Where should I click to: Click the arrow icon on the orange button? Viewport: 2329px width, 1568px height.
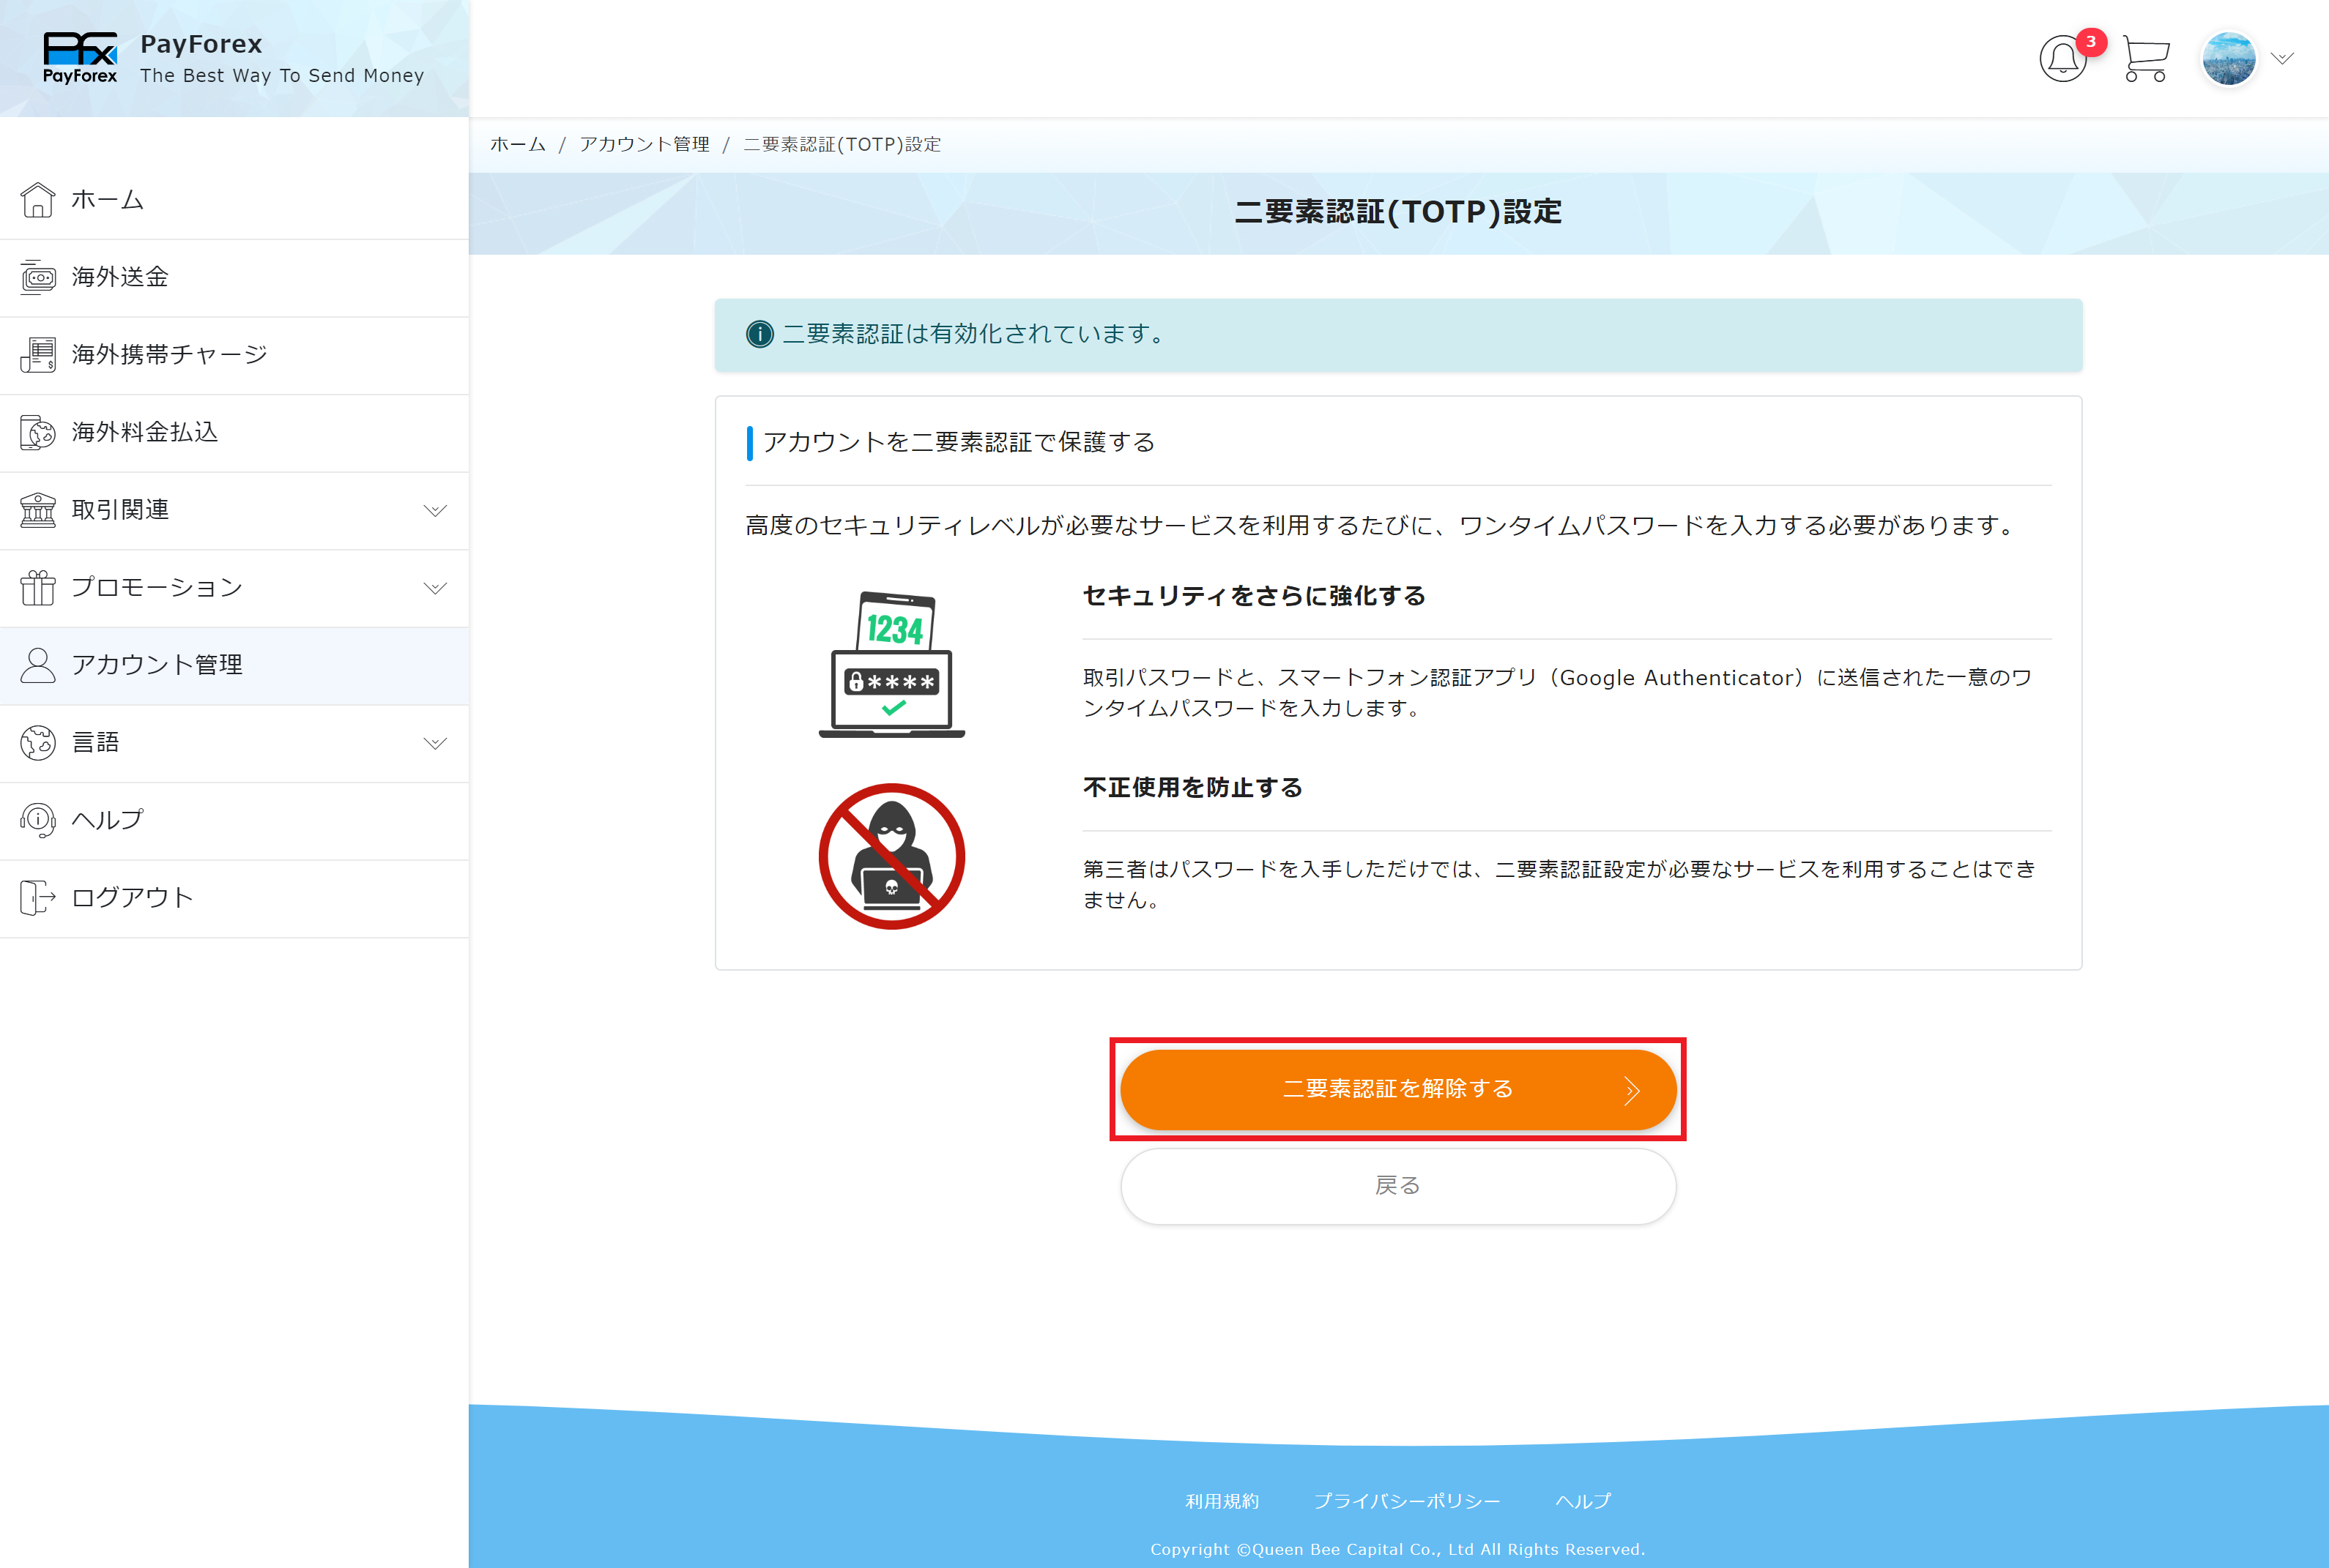(x=1632, y=1090)
